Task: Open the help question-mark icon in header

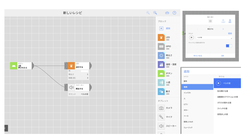Action: pos(174,13)
